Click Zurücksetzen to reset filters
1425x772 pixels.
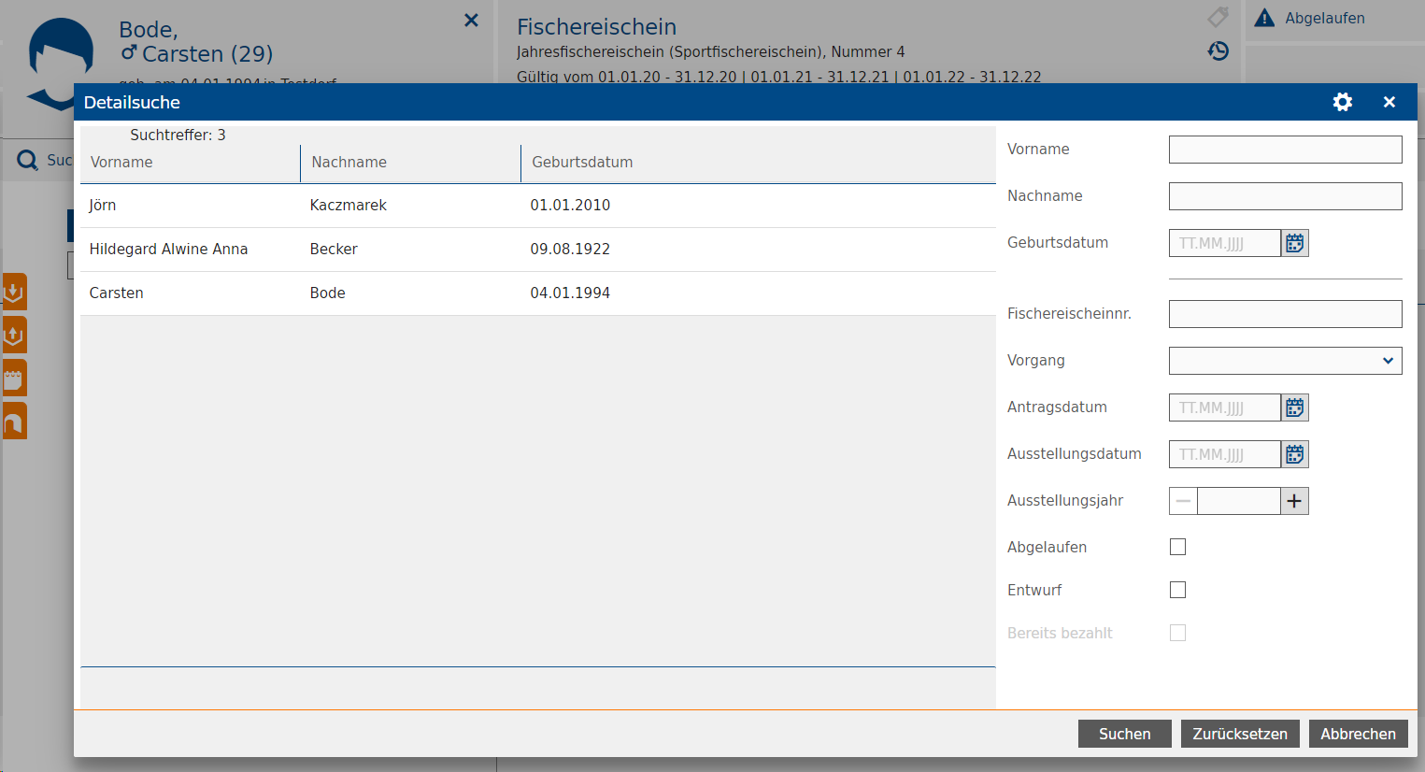click(x=1239, y=734)
